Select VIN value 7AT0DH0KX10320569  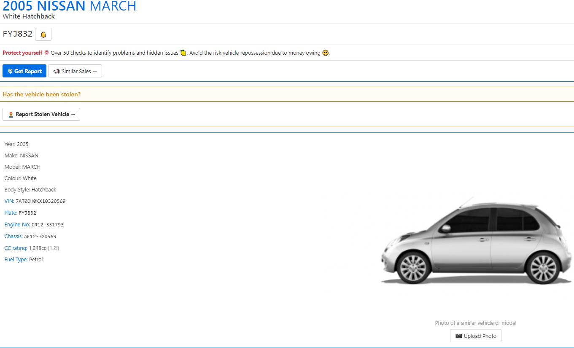coord(40,201)
